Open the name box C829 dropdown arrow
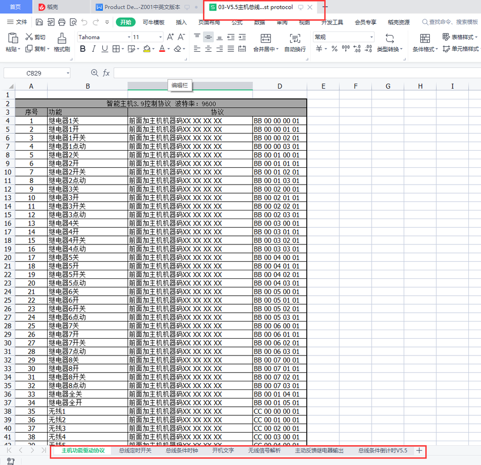Image resolution: width=481 pixels, height=465 pixels. pyautogui.click(x=68, y=73)
